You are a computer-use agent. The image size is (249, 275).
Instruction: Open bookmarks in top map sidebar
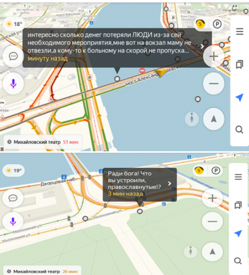click(240, 64)
